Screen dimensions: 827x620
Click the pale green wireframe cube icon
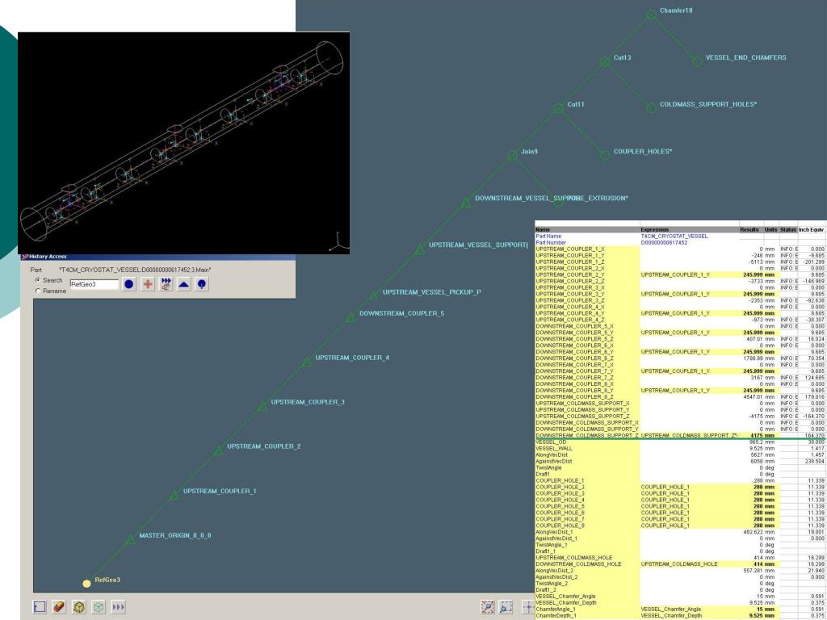pos(99,607)
